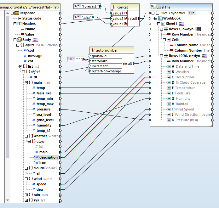219x208 pixels.
Task: Expand the sys node
Action: (x=26, y=200)
